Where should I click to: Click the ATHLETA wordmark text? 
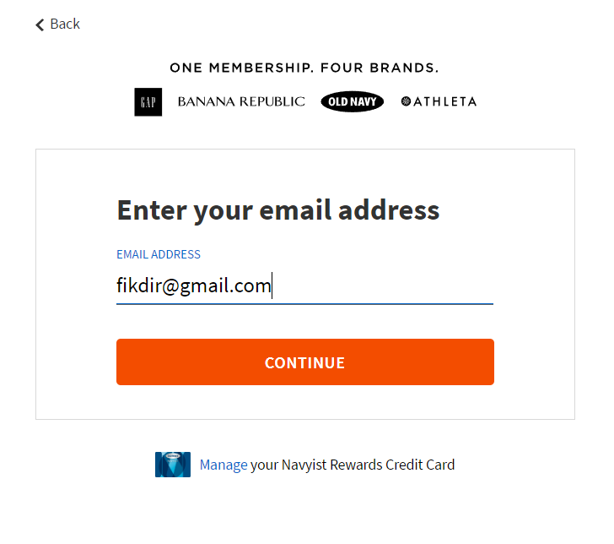coord(444,101)
